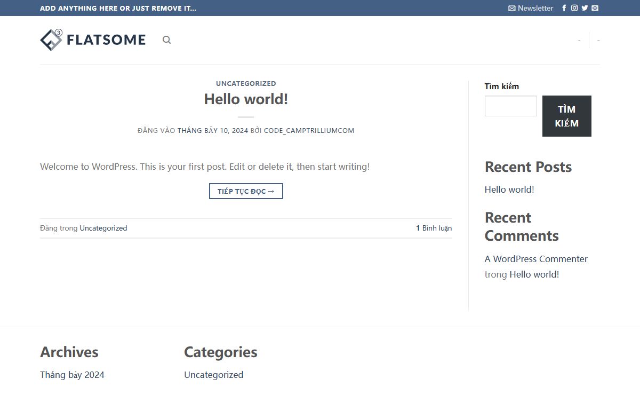Open the "1 Bình luận" comments link
This screenshot has height=395, width=640.
[x=434, y=228]
